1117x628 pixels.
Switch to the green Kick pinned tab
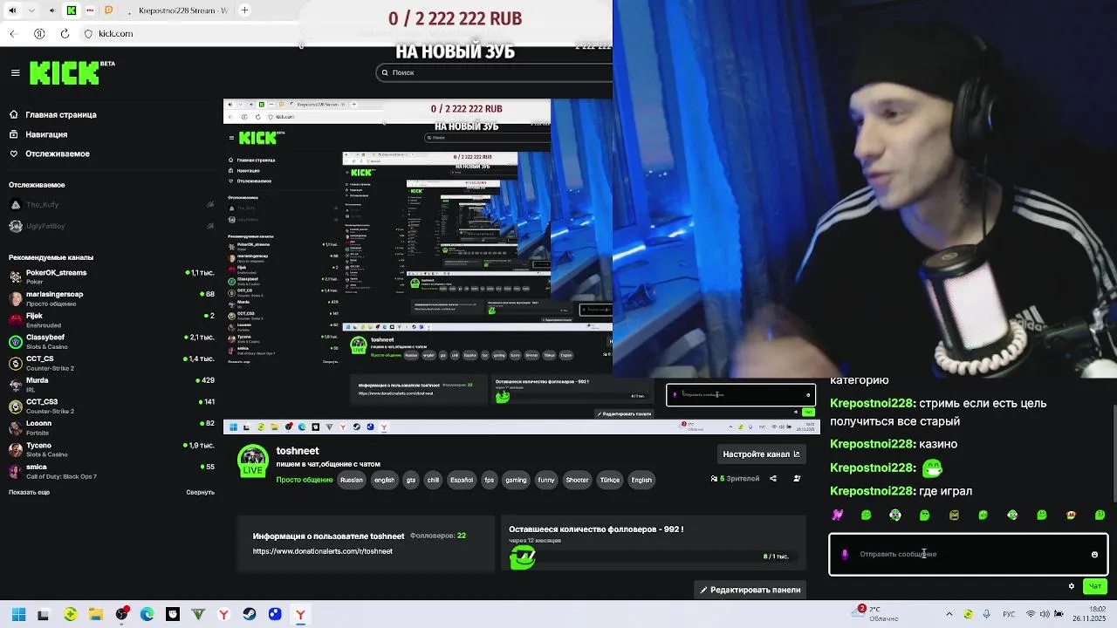coord(72,10)
